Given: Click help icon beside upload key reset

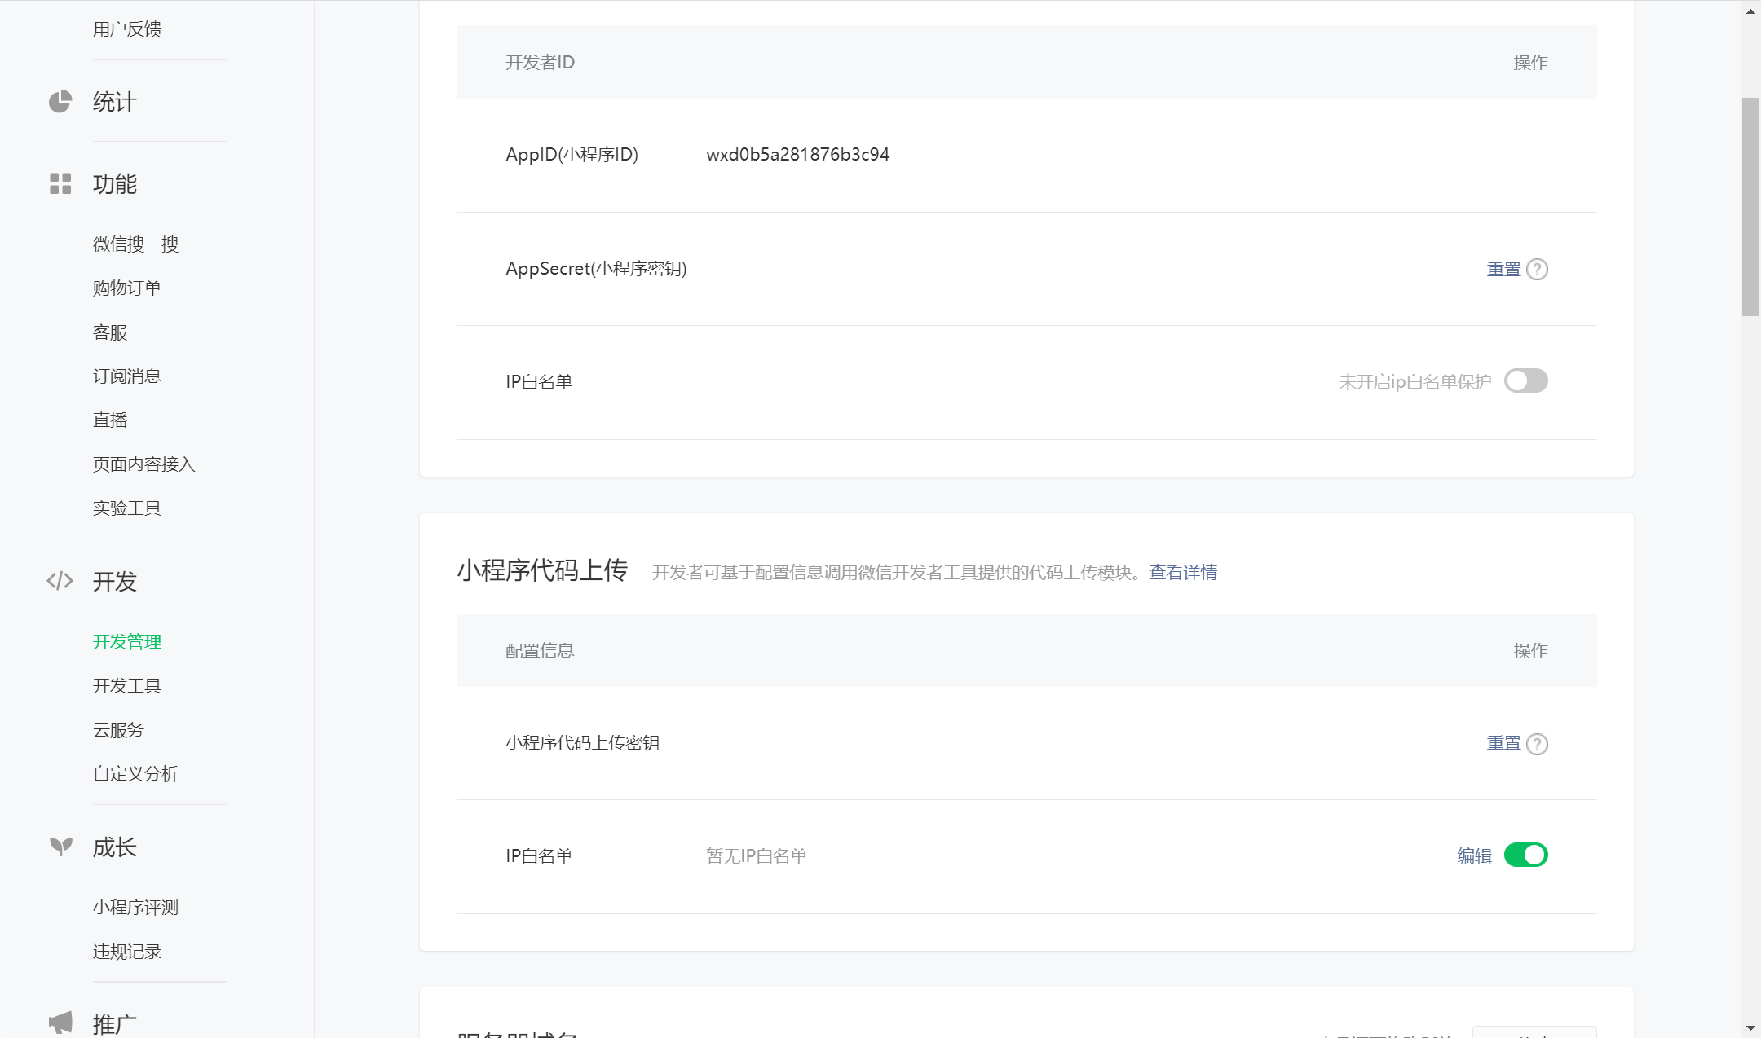Looking at the screenshot, I should (1537, 743).
